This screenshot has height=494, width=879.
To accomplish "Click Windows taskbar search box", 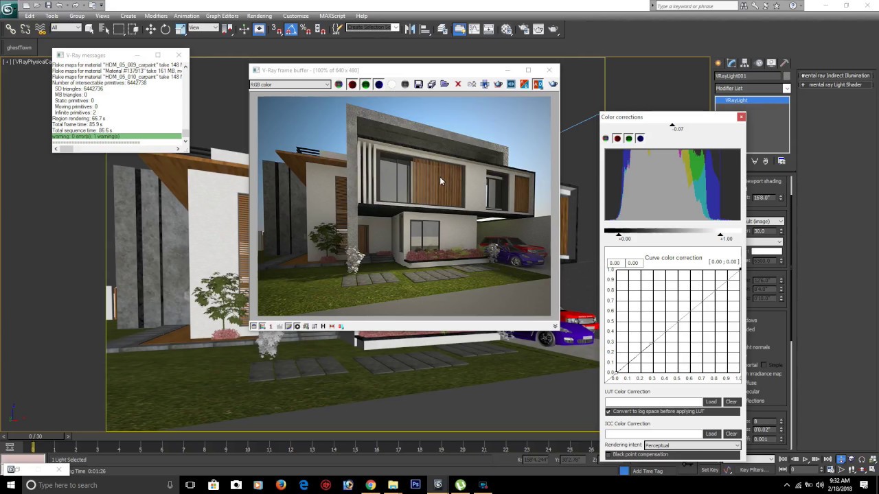I will pos(100,485).
